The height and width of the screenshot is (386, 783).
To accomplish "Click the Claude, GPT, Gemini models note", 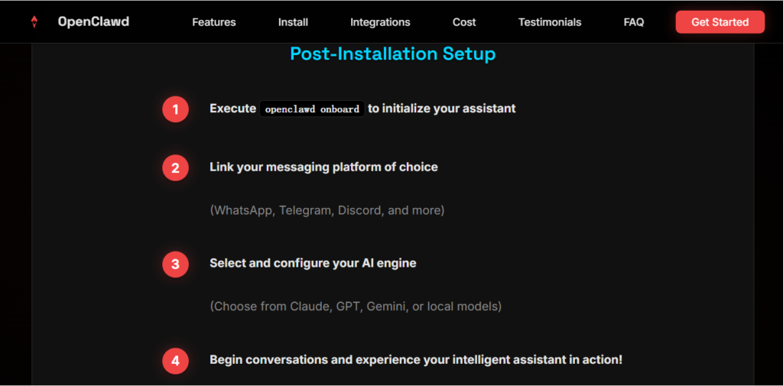I will 356,307.
